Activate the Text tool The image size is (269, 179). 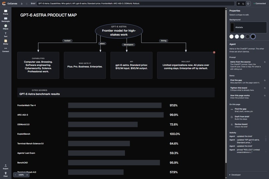coord(5,35)
